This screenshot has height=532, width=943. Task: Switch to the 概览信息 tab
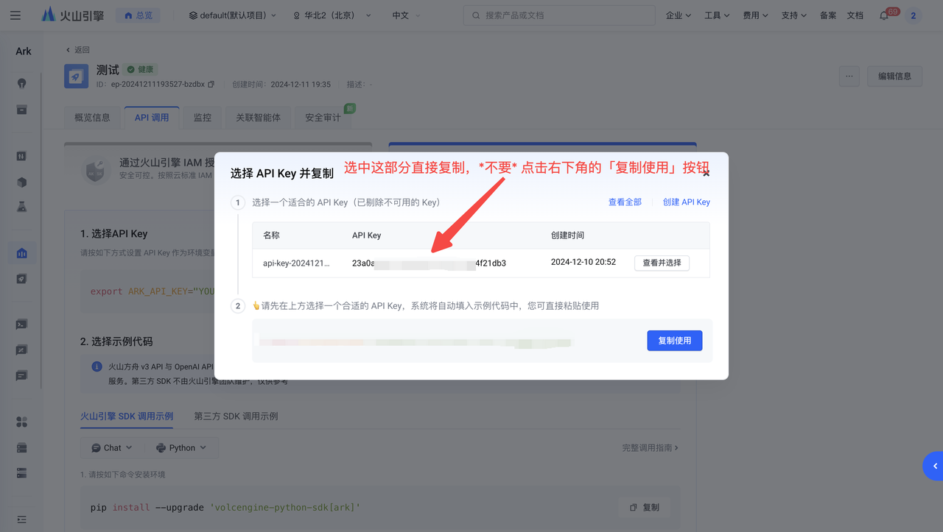(x=92, y=118)
